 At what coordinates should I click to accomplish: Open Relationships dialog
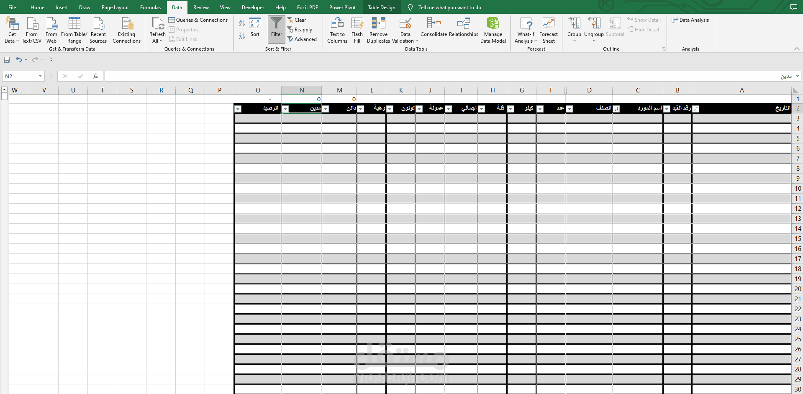464,28
